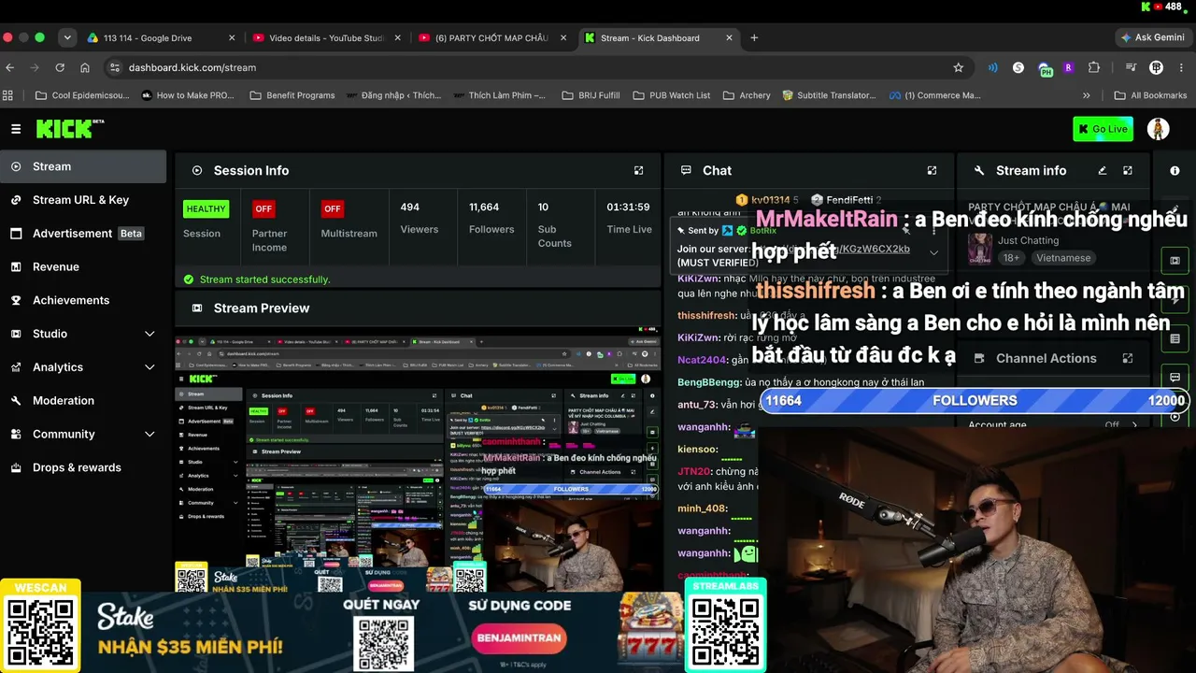Open the PUB Watch List bookmark folder
Screen dimensions: 1196x673
click(672, 95)
